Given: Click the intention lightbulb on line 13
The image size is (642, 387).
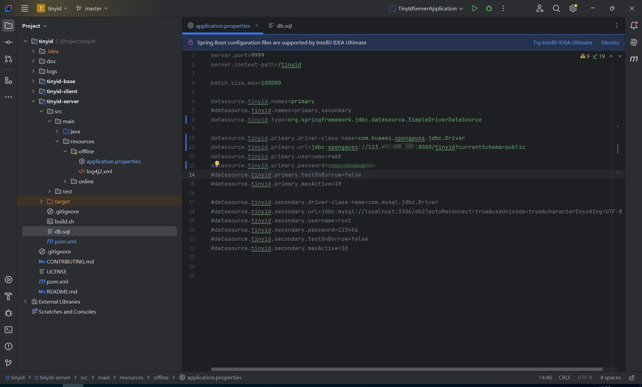Looking at the screenshot, I should 217,163.
